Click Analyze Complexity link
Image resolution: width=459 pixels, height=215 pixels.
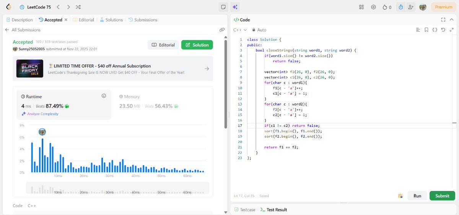40,114
